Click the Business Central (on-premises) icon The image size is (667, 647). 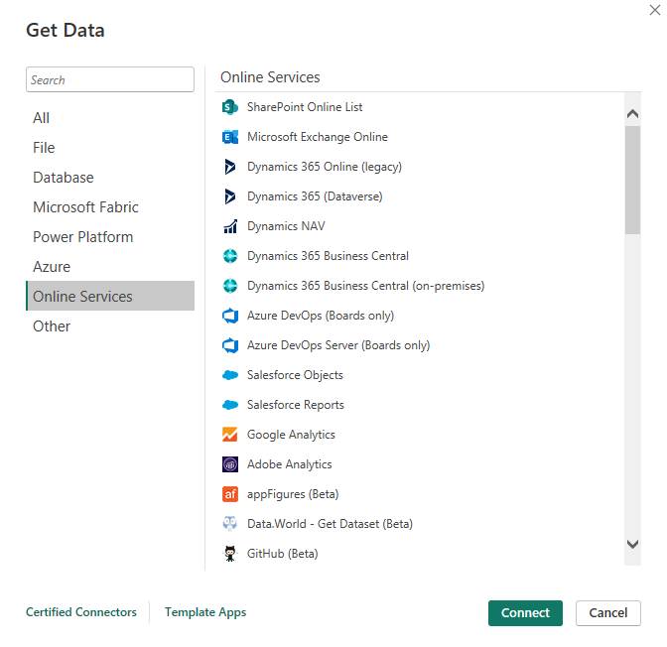(x=230, y=286)
